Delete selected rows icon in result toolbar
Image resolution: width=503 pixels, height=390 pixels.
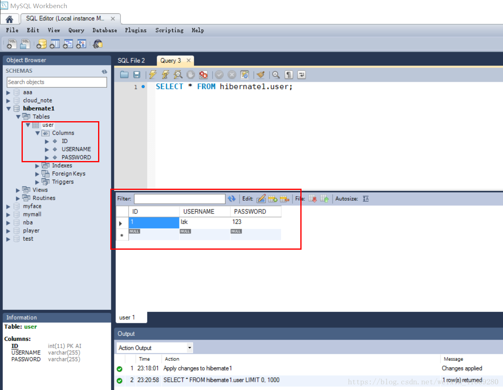coord(284,198)
